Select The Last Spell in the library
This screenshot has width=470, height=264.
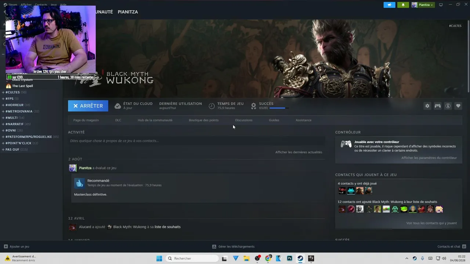(x=22, y=86)
